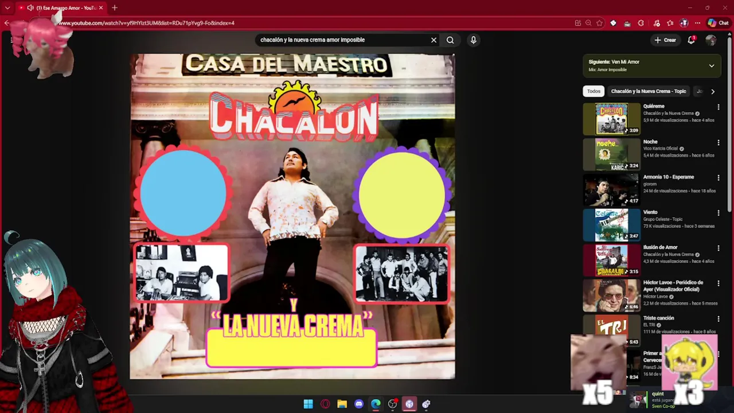734x413 pixels.
Task: Open options menu for Héctor Lavoe video
Action: coord(718,283)
